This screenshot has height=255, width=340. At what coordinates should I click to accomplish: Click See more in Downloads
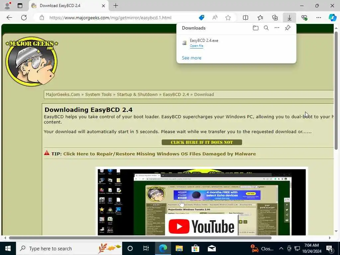tap(192, 58)
